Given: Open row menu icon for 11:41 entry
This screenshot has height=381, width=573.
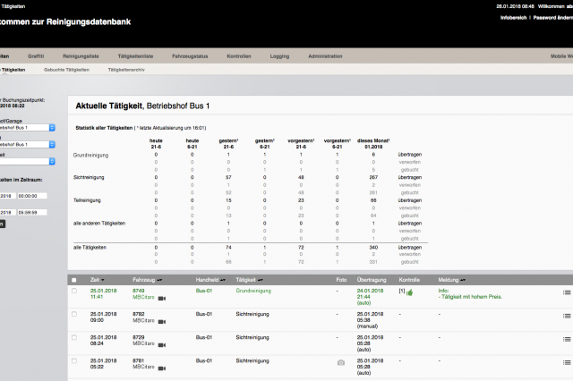Looking at the screenshot, I should pos(567,292).
